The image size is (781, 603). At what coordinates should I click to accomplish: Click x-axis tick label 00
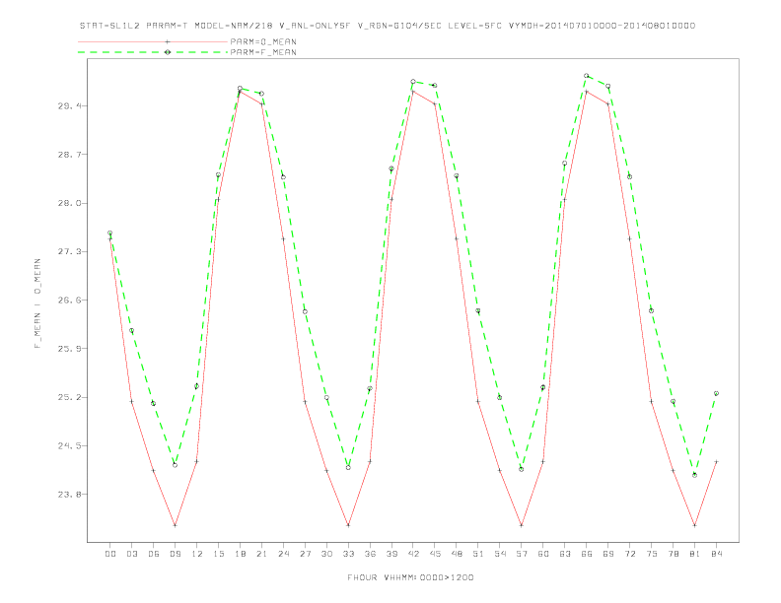pyautogui.click(x=110, y=554)
